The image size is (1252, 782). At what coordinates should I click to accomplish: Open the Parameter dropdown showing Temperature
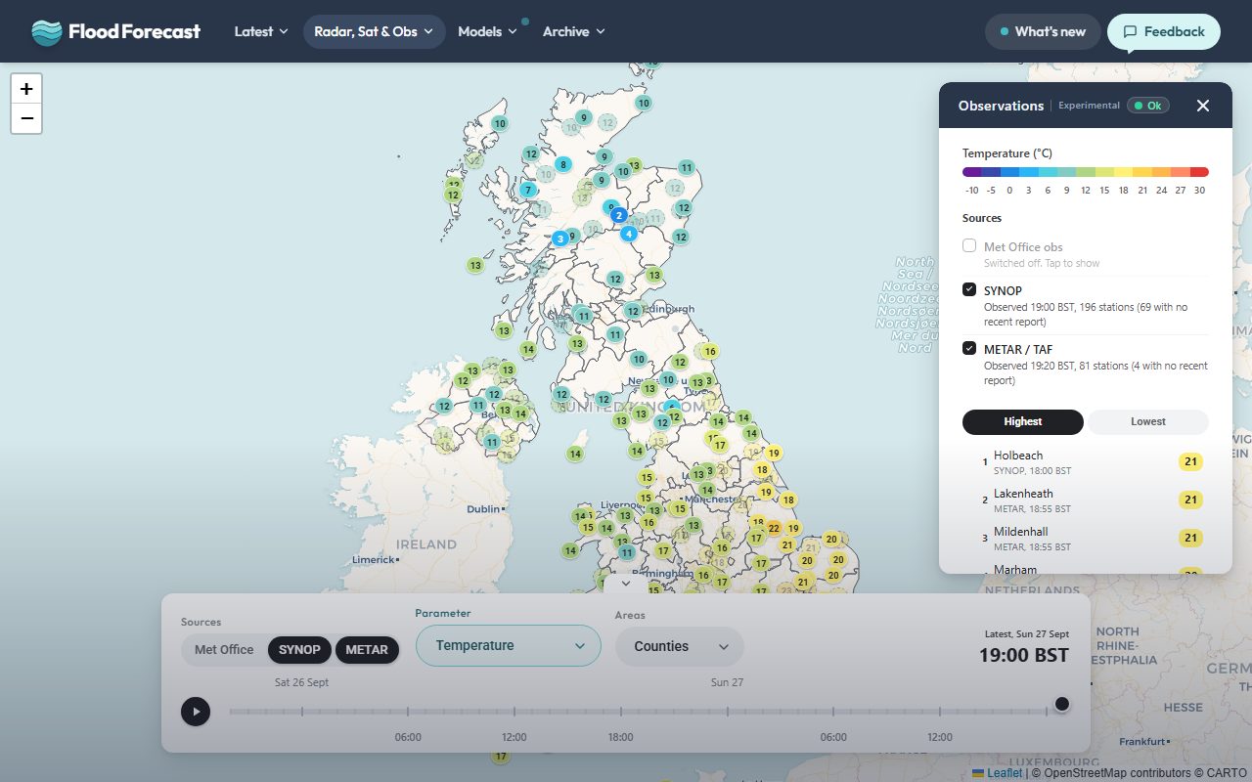pyautogui.click(x=509, y=645)
